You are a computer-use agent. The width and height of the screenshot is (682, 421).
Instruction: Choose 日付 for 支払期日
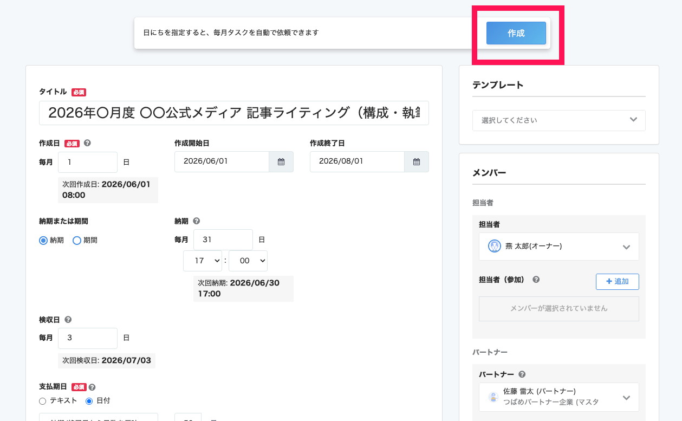click(89, 401)
